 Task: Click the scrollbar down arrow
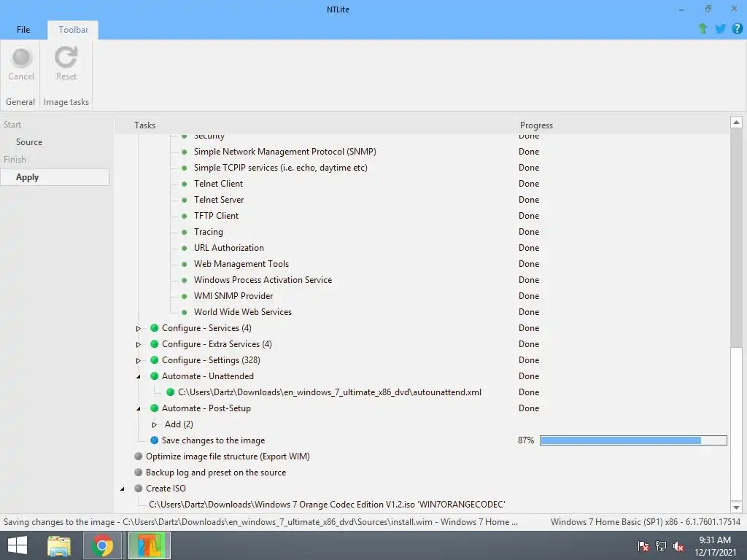[x=736, y=507]
